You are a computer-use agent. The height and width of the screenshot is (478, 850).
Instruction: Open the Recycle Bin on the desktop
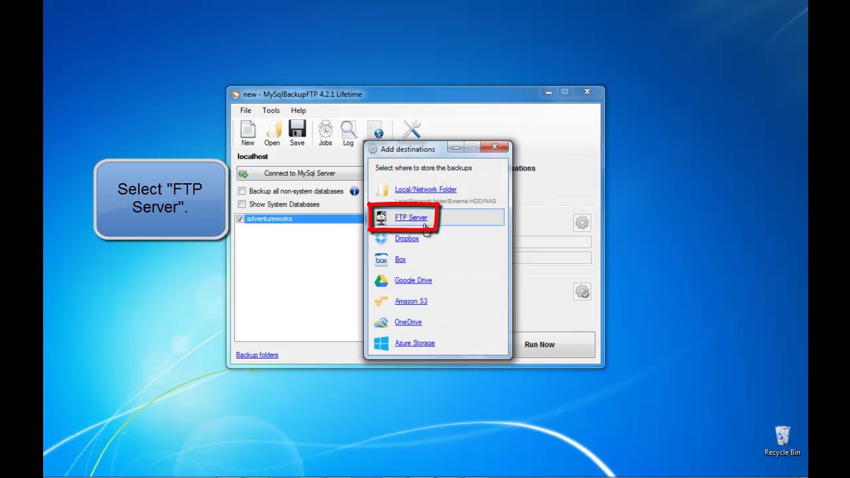pos(782,441)
